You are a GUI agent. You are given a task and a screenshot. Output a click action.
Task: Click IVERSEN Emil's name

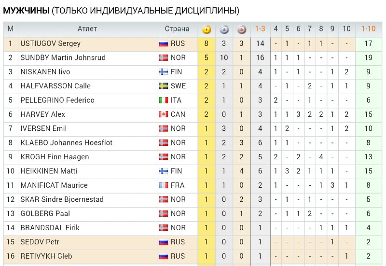[43, 128]
